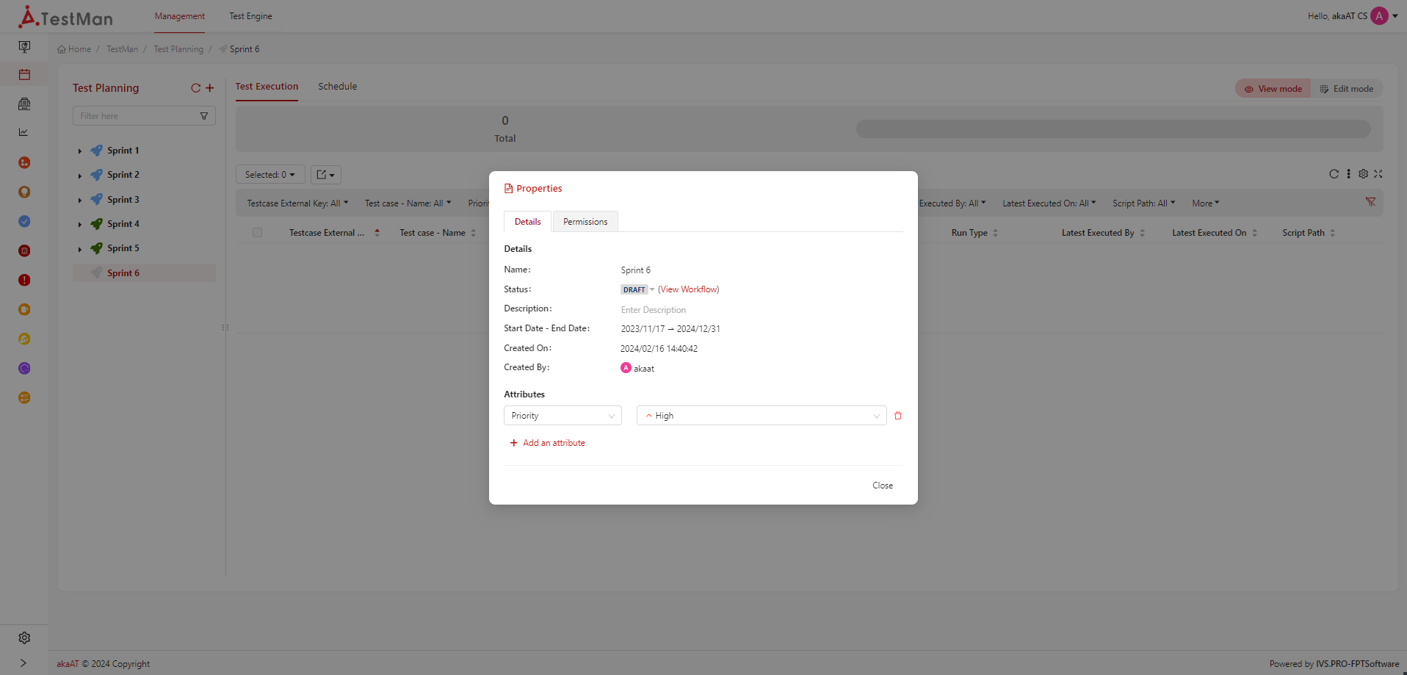Open the Test Engine menu
This screenshot has height=675, width=1407.
[x=250, y=16]
